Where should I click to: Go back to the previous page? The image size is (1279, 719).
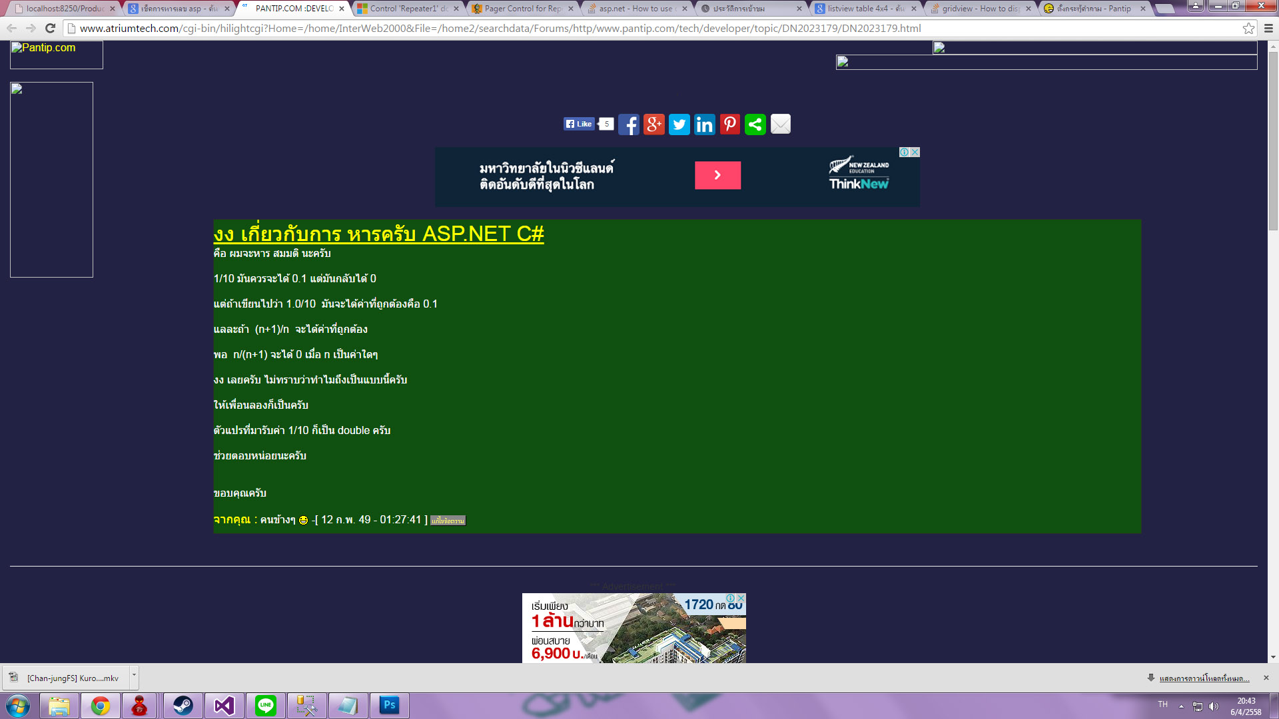pos(11,28)
